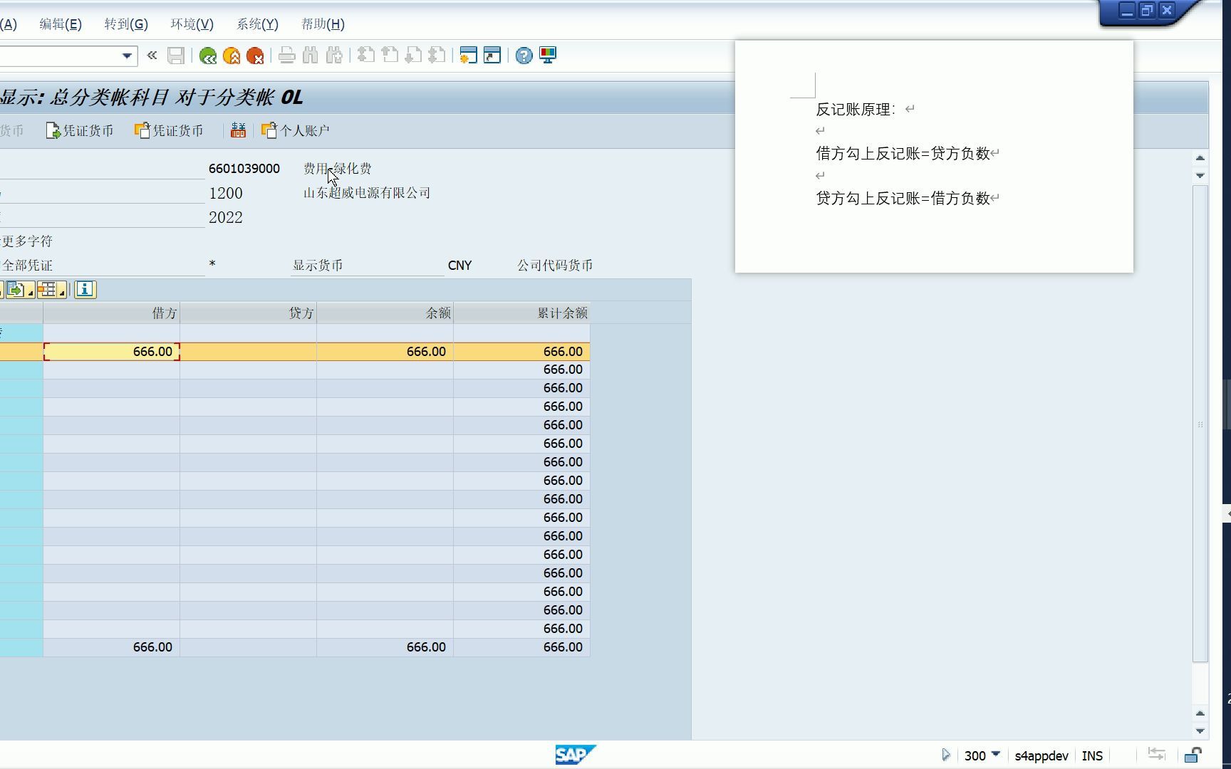This screenshot has width=1231, height=769.
Task: Collapse the command field with double arrow
Action: click(152, 56)
